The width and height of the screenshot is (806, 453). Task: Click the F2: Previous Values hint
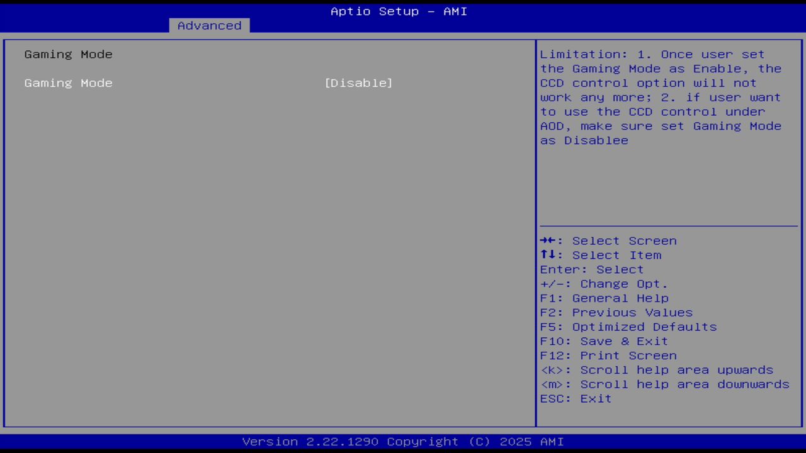(616, 313)
